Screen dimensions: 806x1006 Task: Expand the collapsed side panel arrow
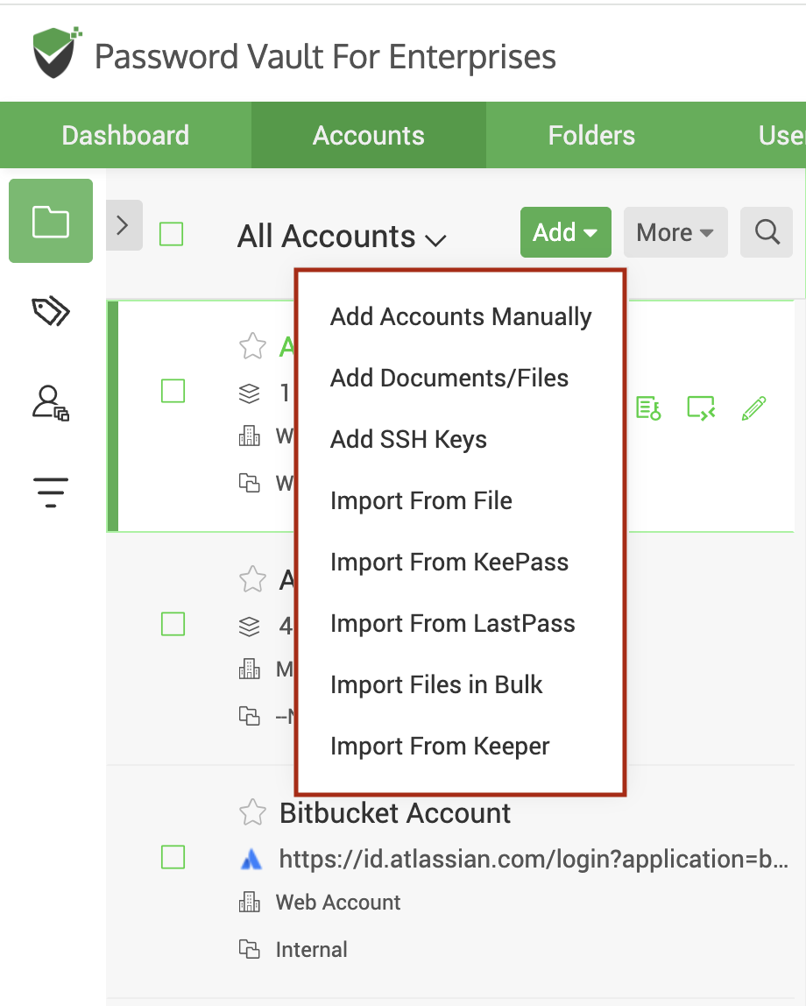[123, 225]
